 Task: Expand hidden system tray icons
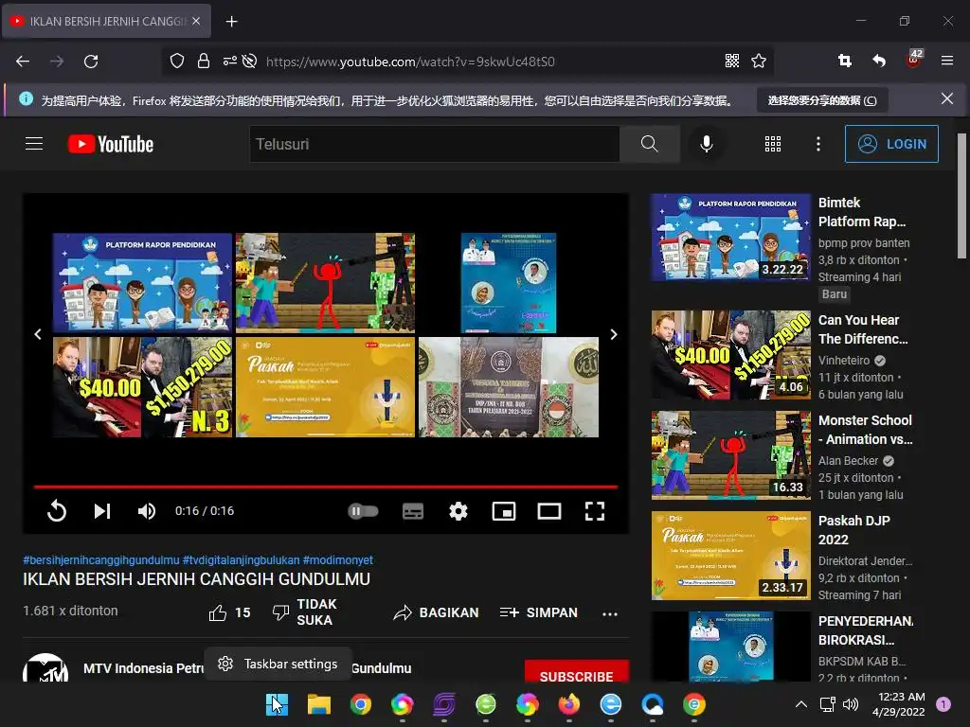pyautogui.click(x=801, y=704)
